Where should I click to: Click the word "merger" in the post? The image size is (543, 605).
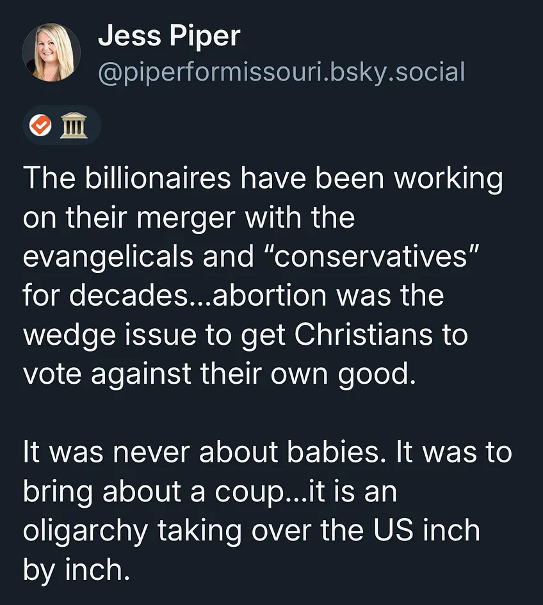(184, 218)
